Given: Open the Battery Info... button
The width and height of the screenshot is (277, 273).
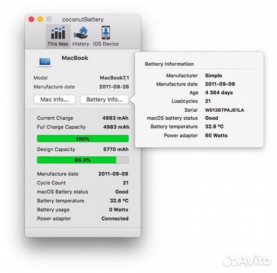Looking at the screenshot, I should [x=104, y=100].
